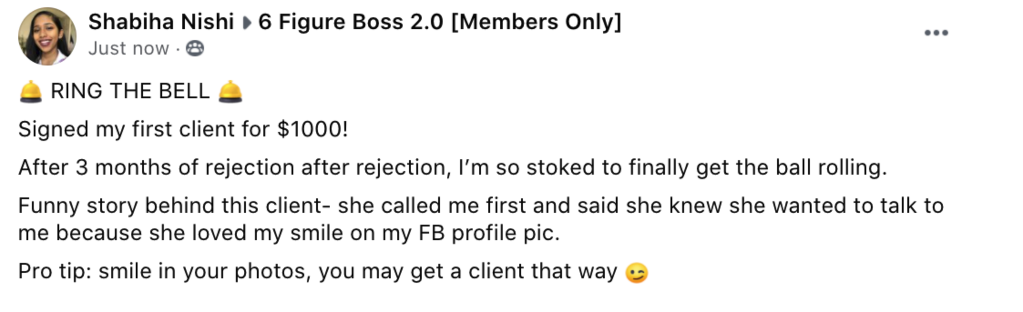Click the [Members Only] label text
The image size is (1023, 312).
click(537, 22)
